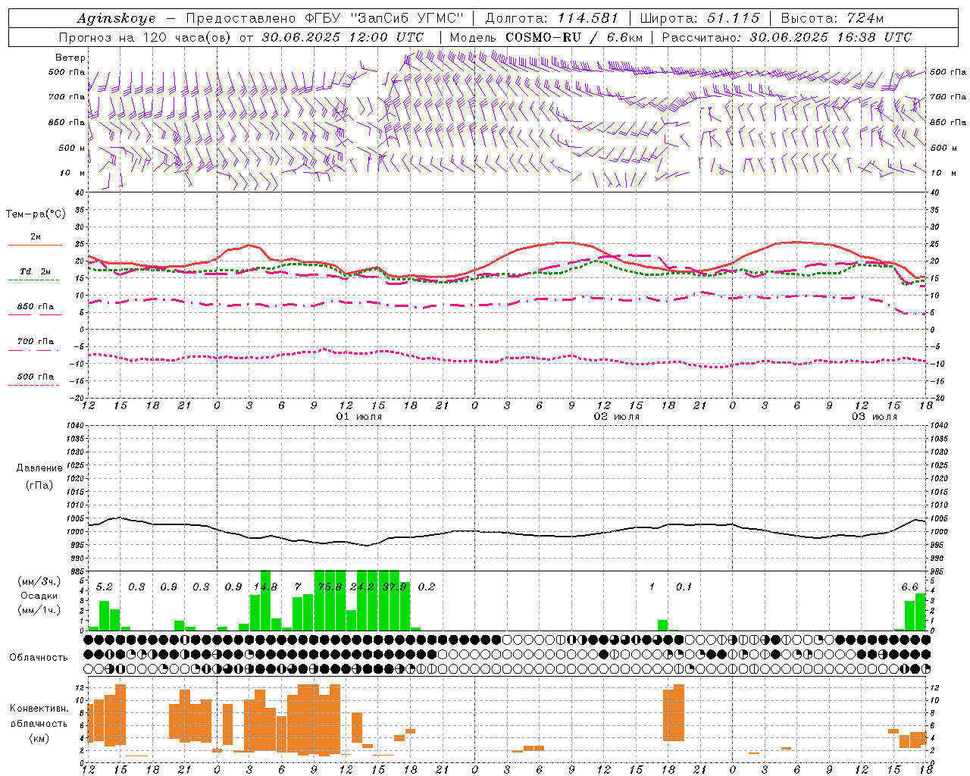This screenshot has height=776, width=970.
Task: Click the "Осадки" precipitation label
Action: tap(39, 596)
